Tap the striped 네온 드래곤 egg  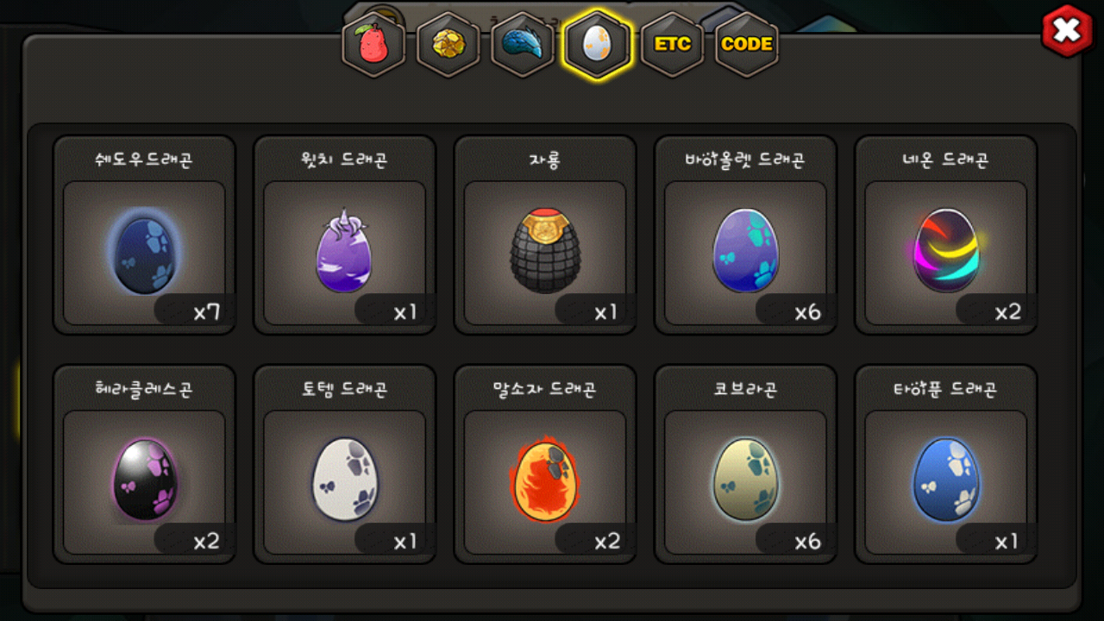pyautogui.click(x=946, y=252)
